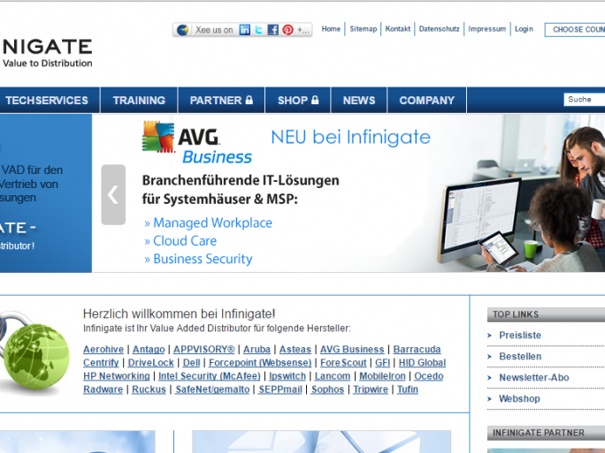Viewport: 605px width, 453px height.
Task: Open the Sitemap link
Action: tap(363, 29)
